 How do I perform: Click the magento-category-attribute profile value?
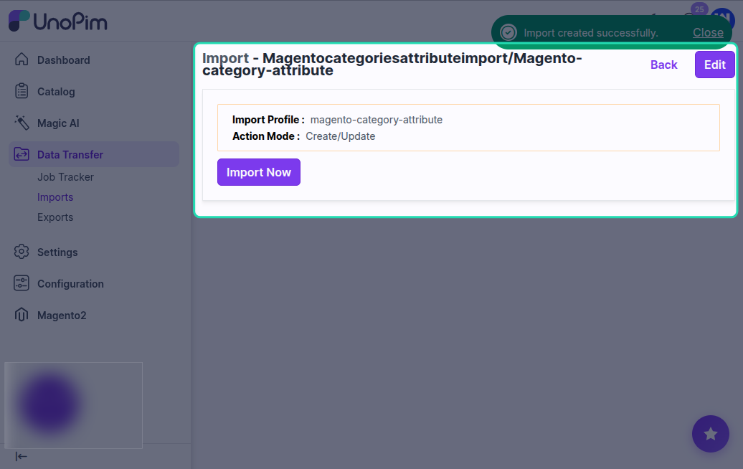point(377,119)
